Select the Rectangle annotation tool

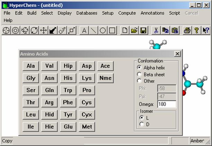tap(112, 30)
